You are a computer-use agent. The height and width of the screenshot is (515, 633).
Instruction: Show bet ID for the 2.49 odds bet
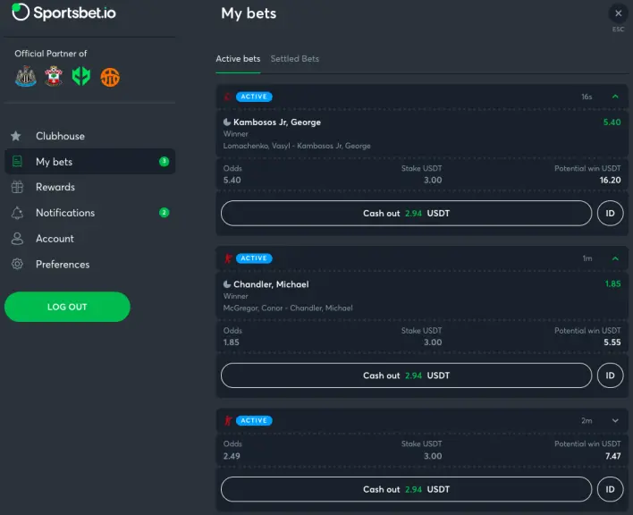click(610, 489)
